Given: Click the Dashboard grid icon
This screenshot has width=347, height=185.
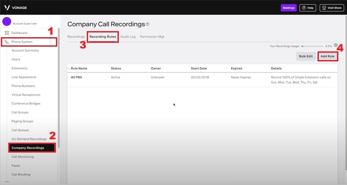Looking at the screenshot, I should coord(7,33).
